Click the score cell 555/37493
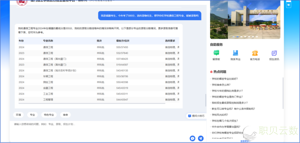Image resolution: width=300 pixels, height=143 pixels. click(x=122, y=47)
